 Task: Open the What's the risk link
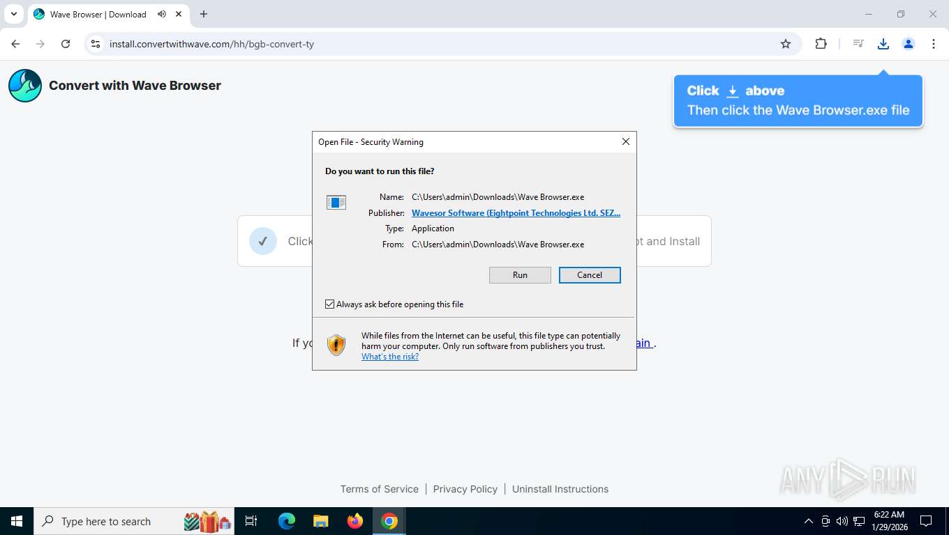click(x=390, y=357)
